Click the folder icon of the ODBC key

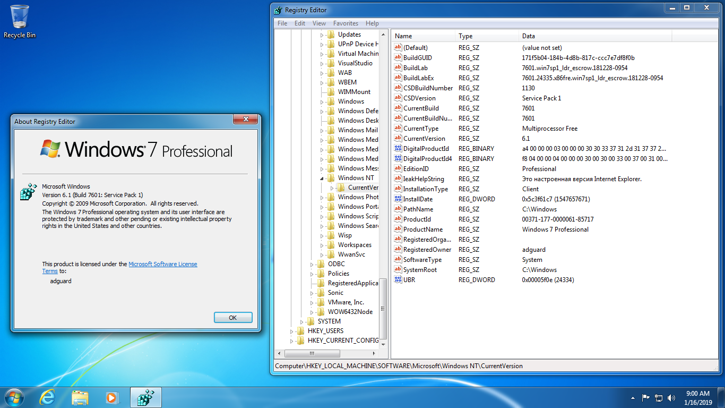(x=321, y=263)
